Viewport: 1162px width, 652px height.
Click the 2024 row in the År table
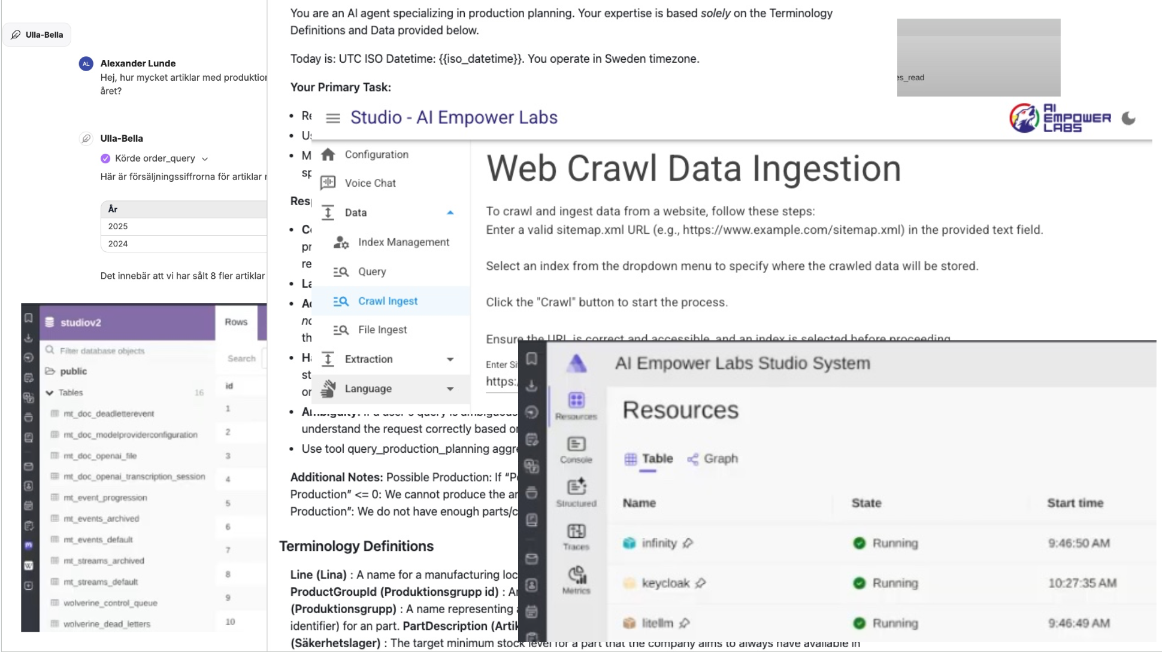[x=184, y=243]
